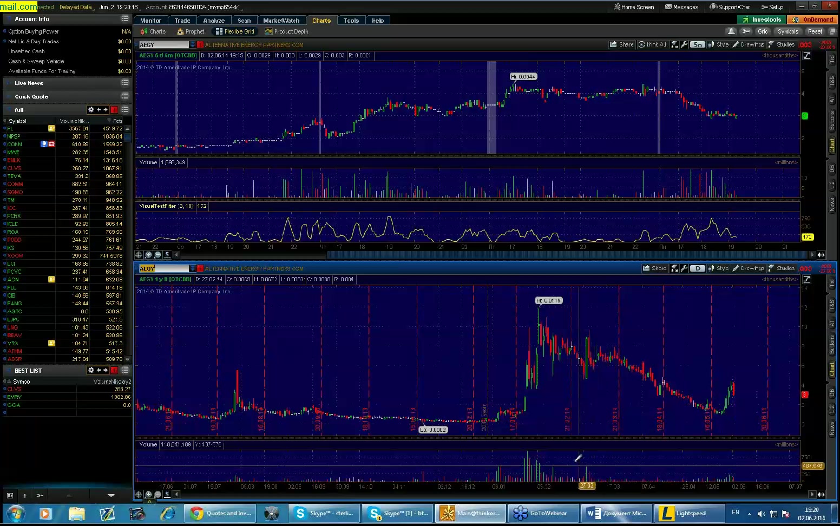Image resolution: width=840 pixels, height=526 pixels.
Task: Click the upper chart crosshair pan icon
Action: point(139,254)
